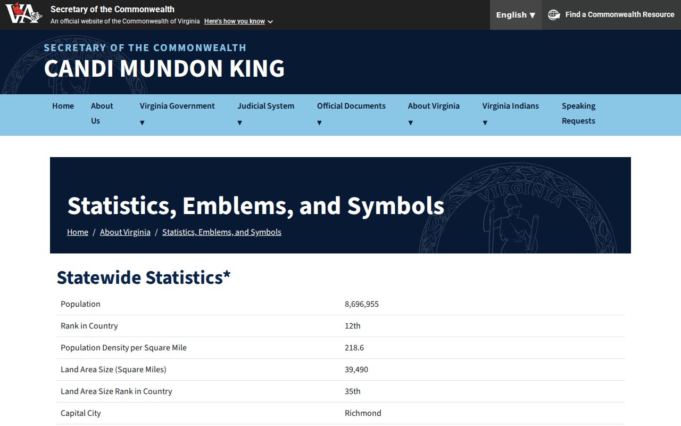The width and height of the screenshot is (681, 426).
Task: Click the Statewide Statistics heading
Action: coord(144,277)
